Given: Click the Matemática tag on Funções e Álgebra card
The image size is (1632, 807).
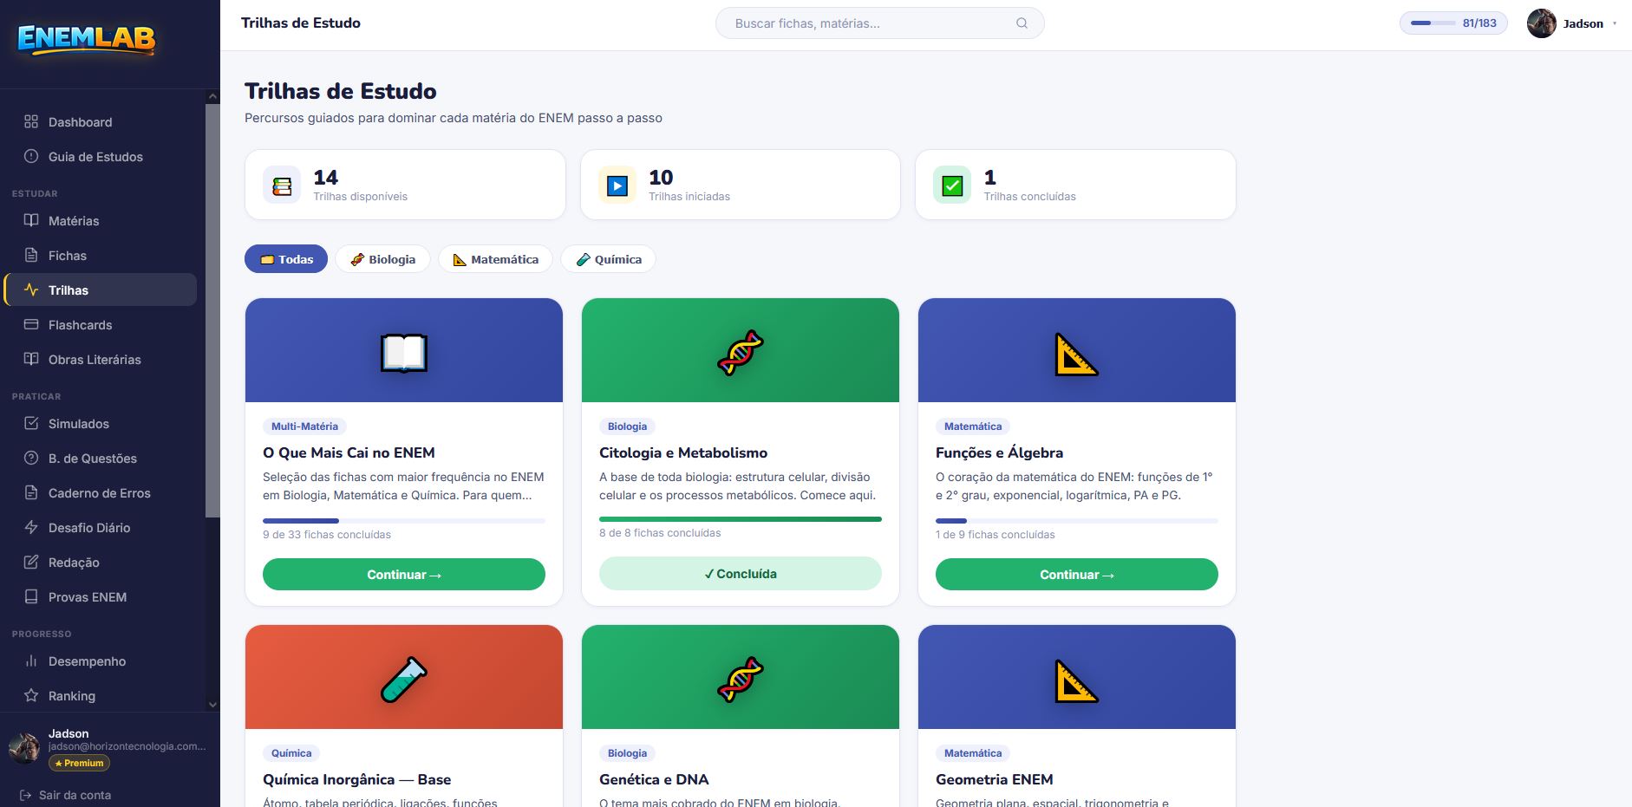Looking at the screenshot, I should tap(973, 426).
